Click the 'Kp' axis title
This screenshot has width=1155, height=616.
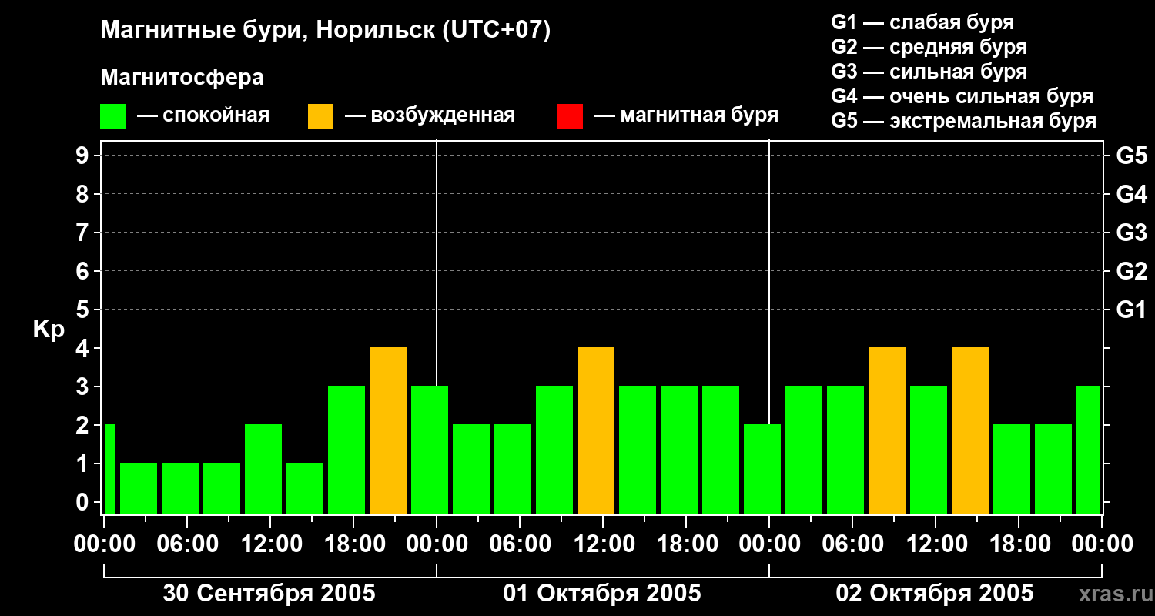pyautogui.click(x=49, y=330)
